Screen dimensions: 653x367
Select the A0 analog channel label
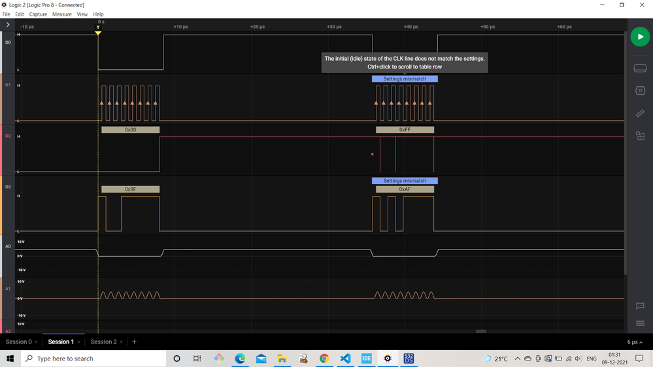pyautogui.click(x=8, y=246)
